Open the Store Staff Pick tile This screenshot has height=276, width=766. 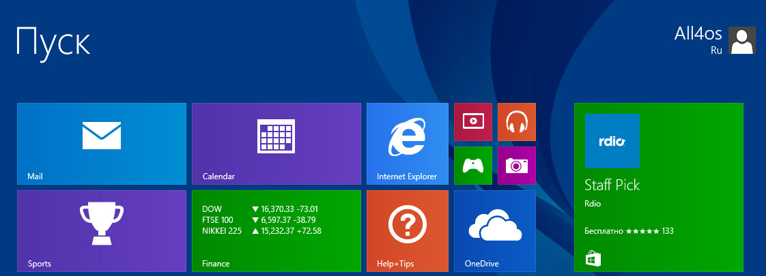pos(659,187)
